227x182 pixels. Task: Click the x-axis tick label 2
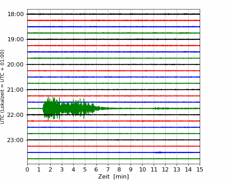click(x=50, y=169)
